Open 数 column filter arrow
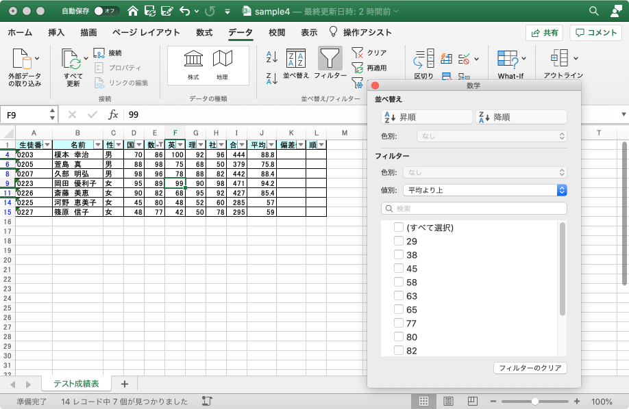The image size is (629, 409). pos(160,144)
